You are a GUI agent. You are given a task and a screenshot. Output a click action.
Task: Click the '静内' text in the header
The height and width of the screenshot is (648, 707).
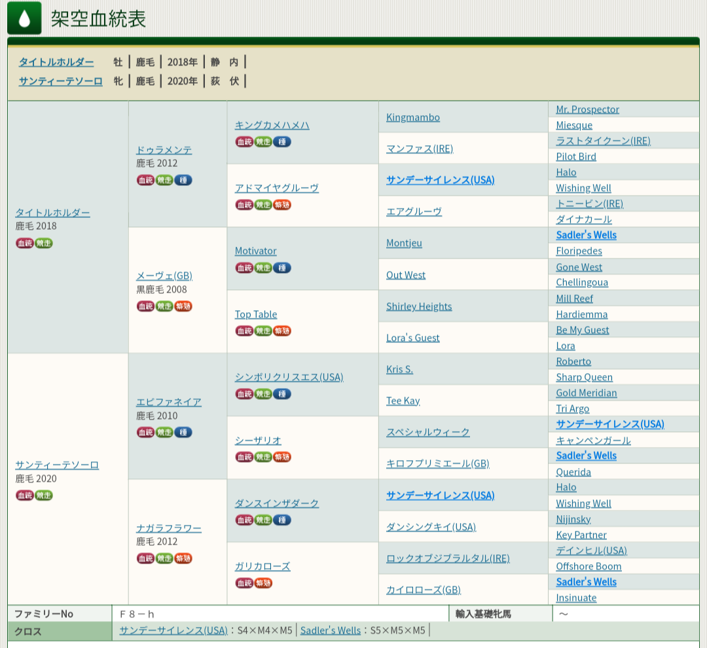click(224, 62)
